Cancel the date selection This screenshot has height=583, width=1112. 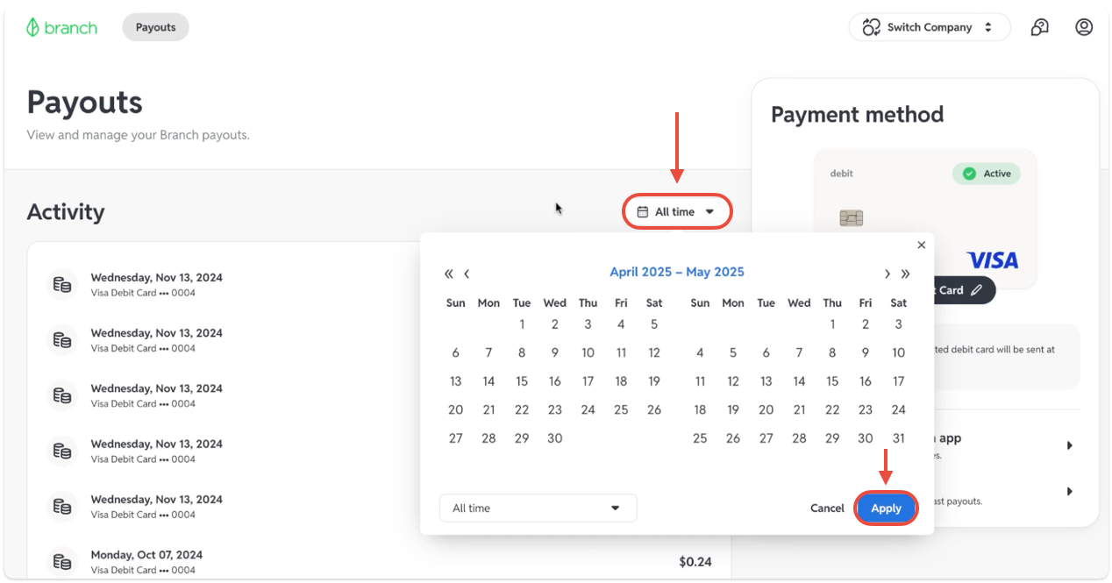[x=827, y=508]
